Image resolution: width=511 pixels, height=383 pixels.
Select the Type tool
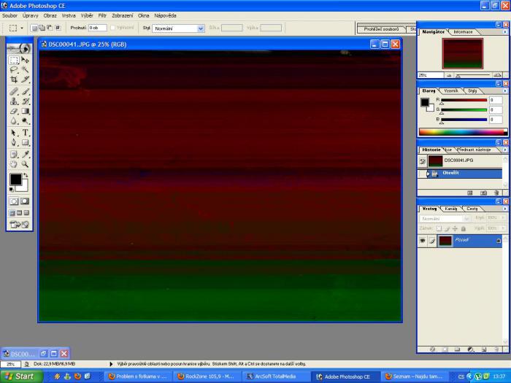pos(26,133)
